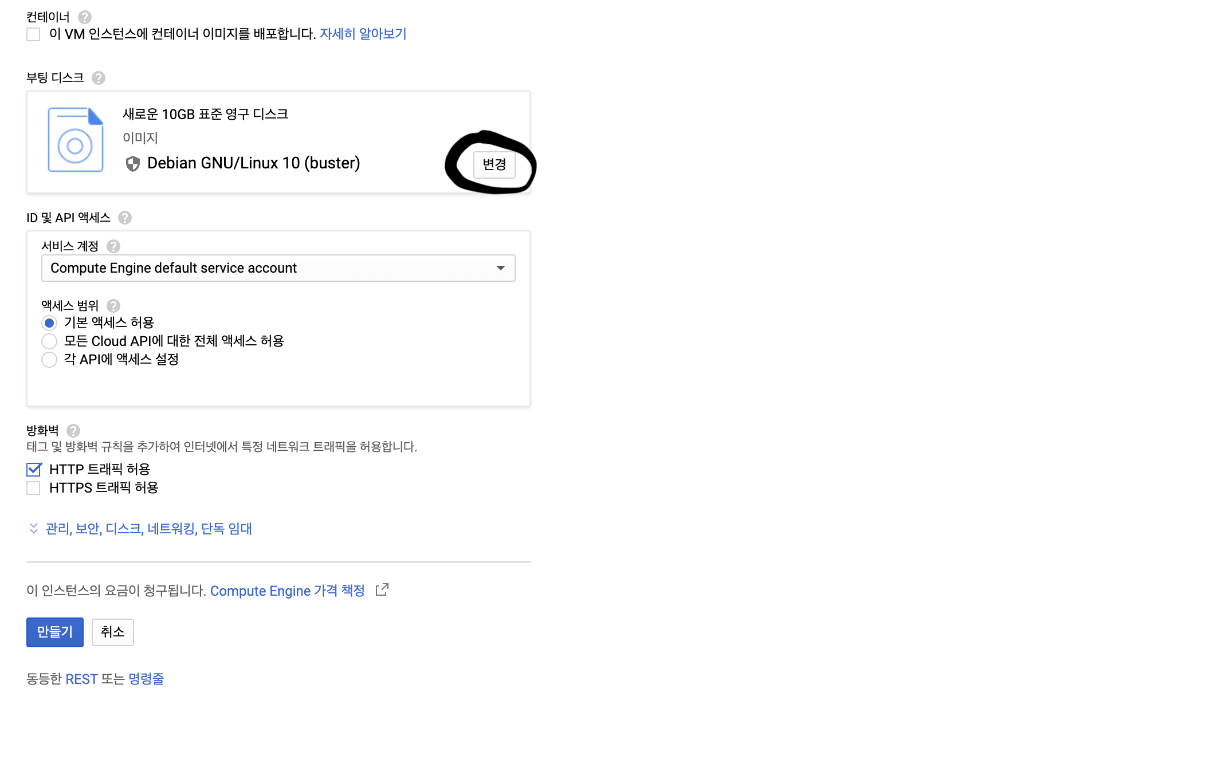
Task: Open the Compute Engine default service account dropdown
Action: tap(278, 268)
